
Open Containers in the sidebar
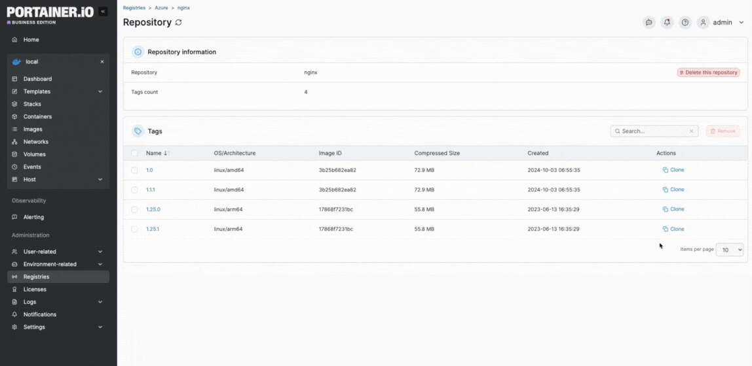(x=37, y=116)
